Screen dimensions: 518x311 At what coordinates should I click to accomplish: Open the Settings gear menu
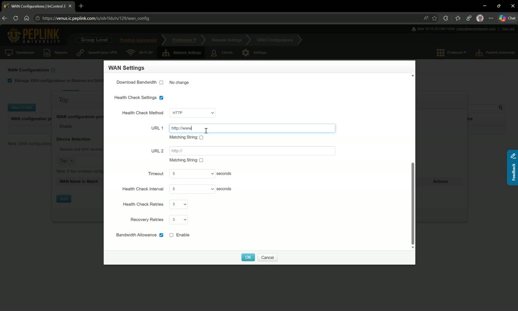(x=254, y=53)
